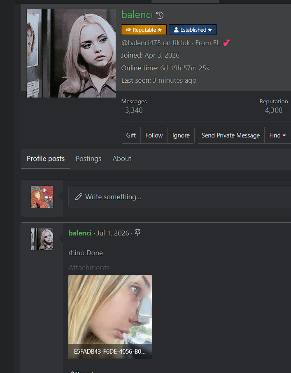
Task: Open the About tab
Action: [x=122, y=159]
